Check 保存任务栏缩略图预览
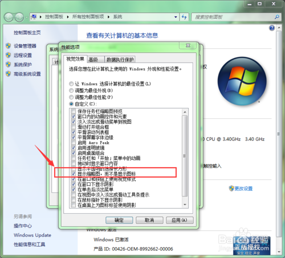Viewport: 285px width, 258px height. [74, 111]
